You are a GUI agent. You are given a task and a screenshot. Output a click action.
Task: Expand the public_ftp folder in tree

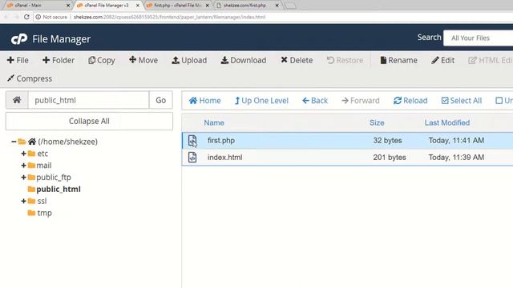(x=23, y=178)
